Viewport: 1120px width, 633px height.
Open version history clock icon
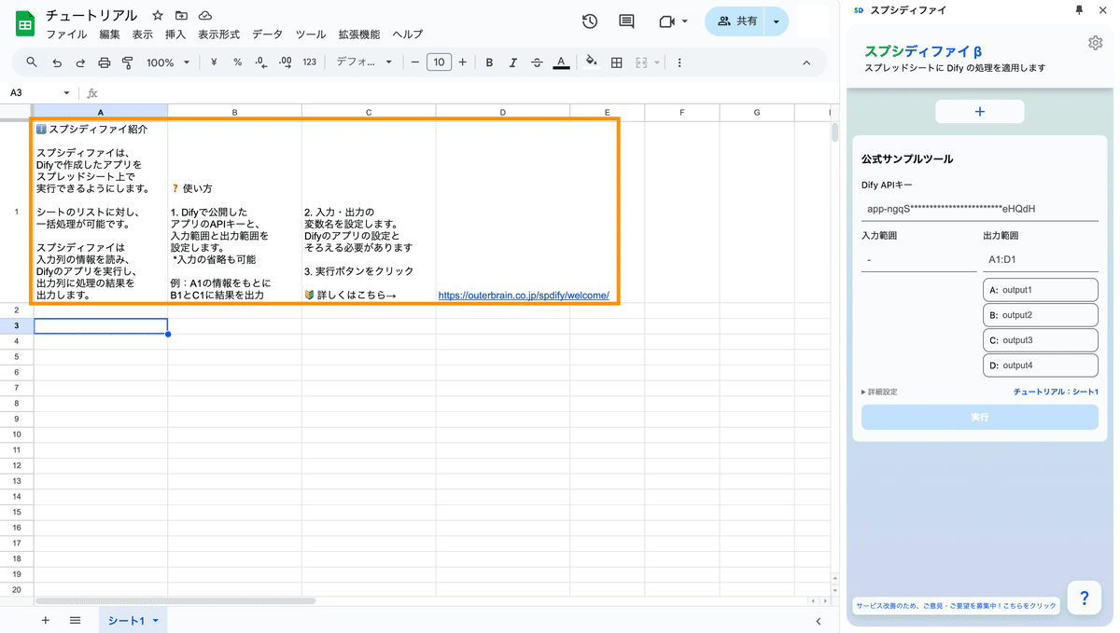click(590, 21)
